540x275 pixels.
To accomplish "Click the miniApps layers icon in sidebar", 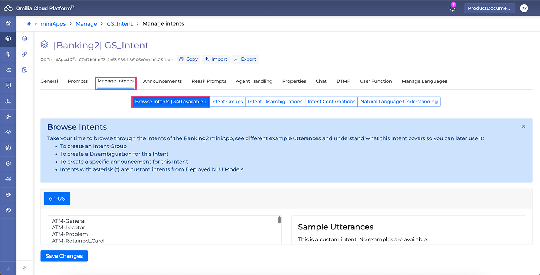I will tap(8, 39).
